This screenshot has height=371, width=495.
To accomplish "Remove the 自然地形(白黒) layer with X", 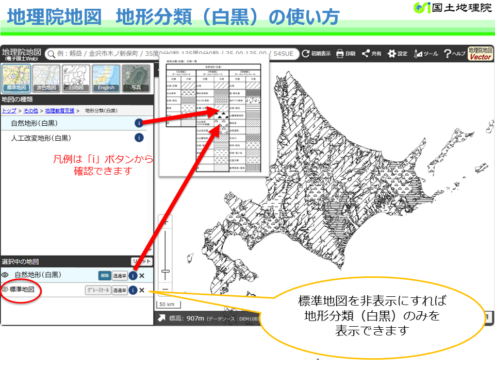I will click(142, 275).
